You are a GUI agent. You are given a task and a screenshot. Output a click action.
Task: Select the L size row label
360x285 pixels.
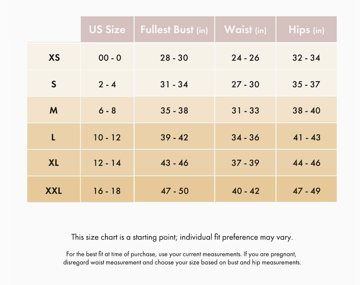tap(53, 137)
